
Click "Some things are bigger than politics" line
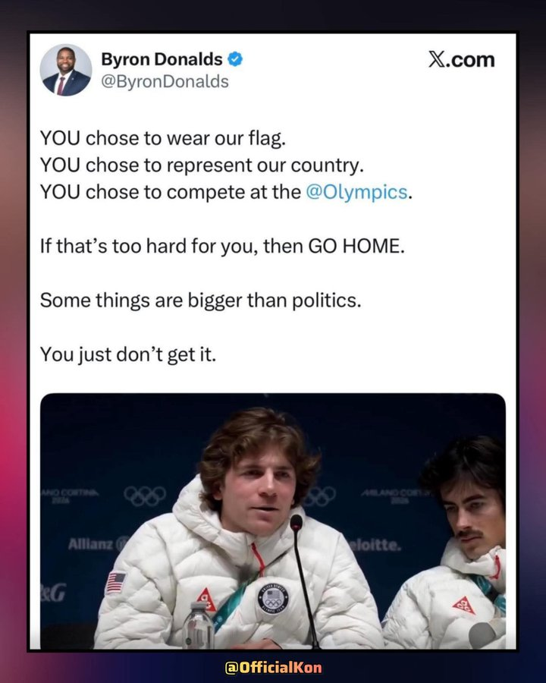201,301
